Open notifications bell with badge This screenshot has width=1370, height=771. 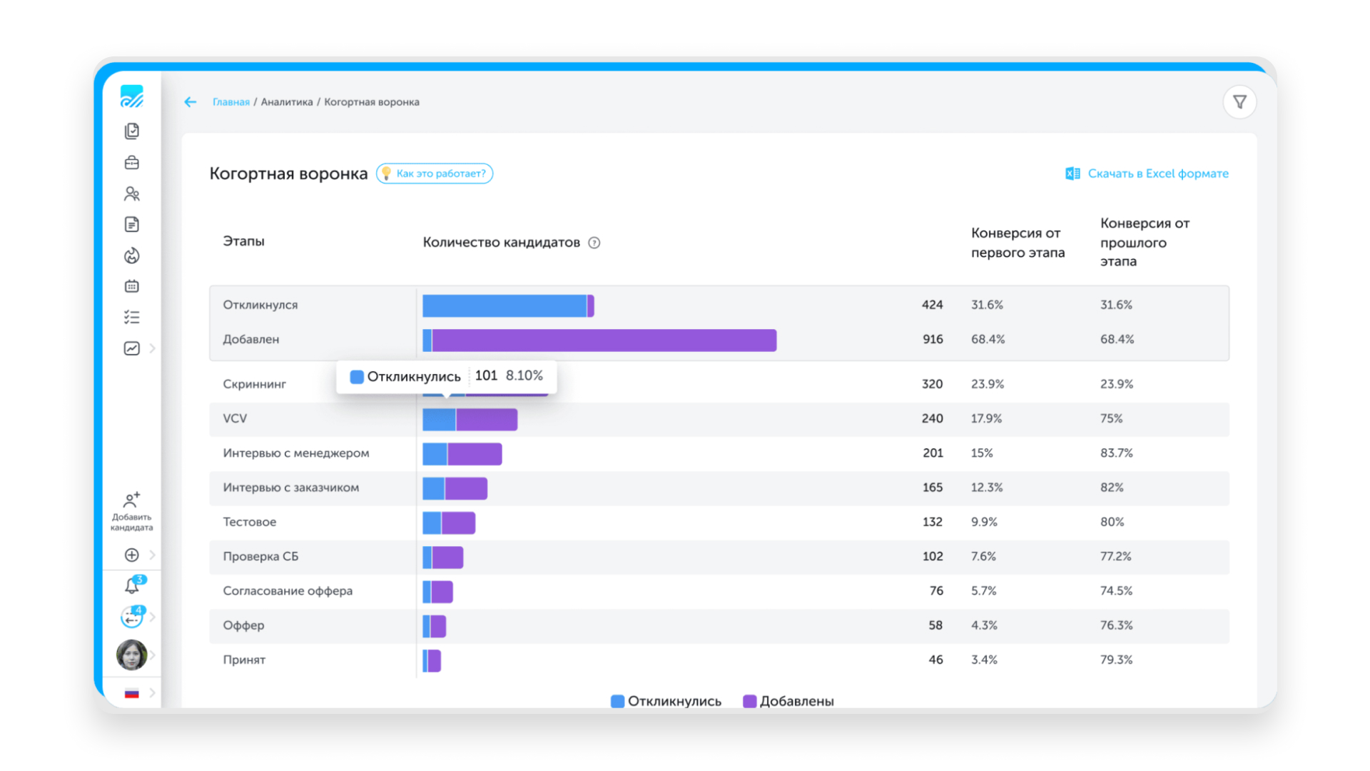click(x=132, y=586)
